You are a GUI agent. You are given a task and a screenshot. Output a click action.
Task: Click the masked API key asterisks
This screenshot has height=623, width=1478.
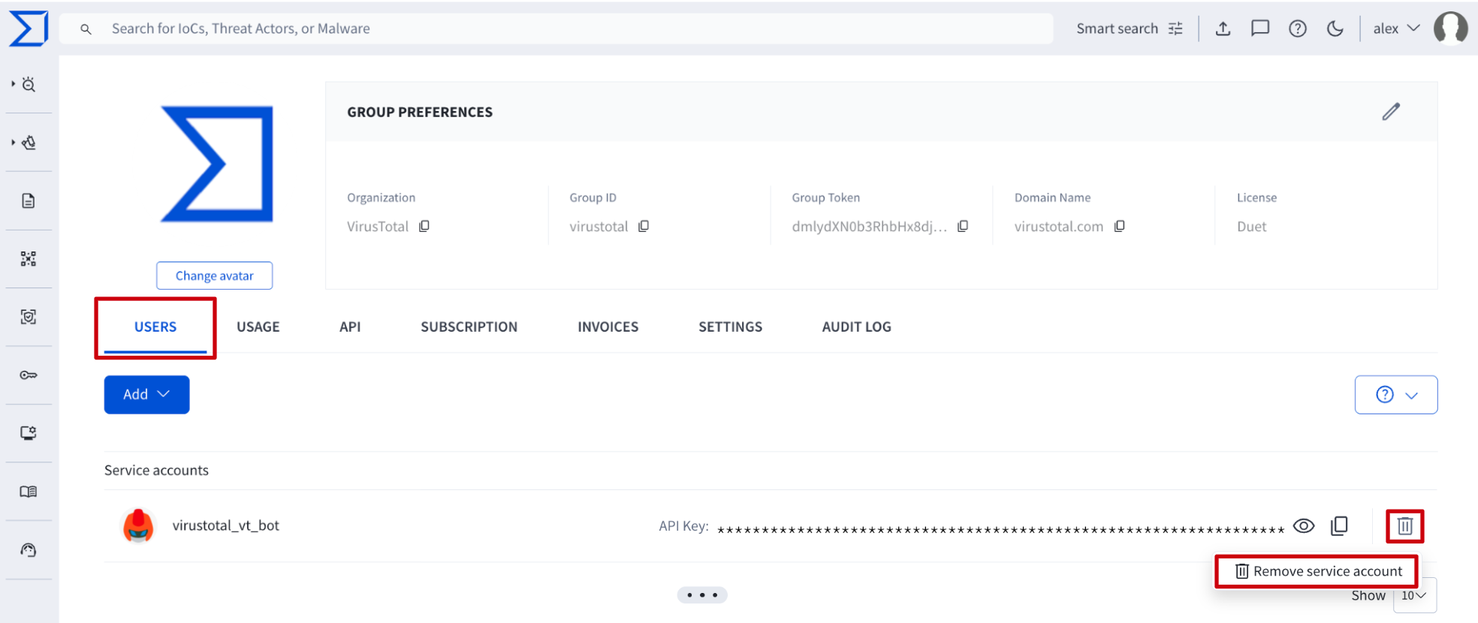1000,529
